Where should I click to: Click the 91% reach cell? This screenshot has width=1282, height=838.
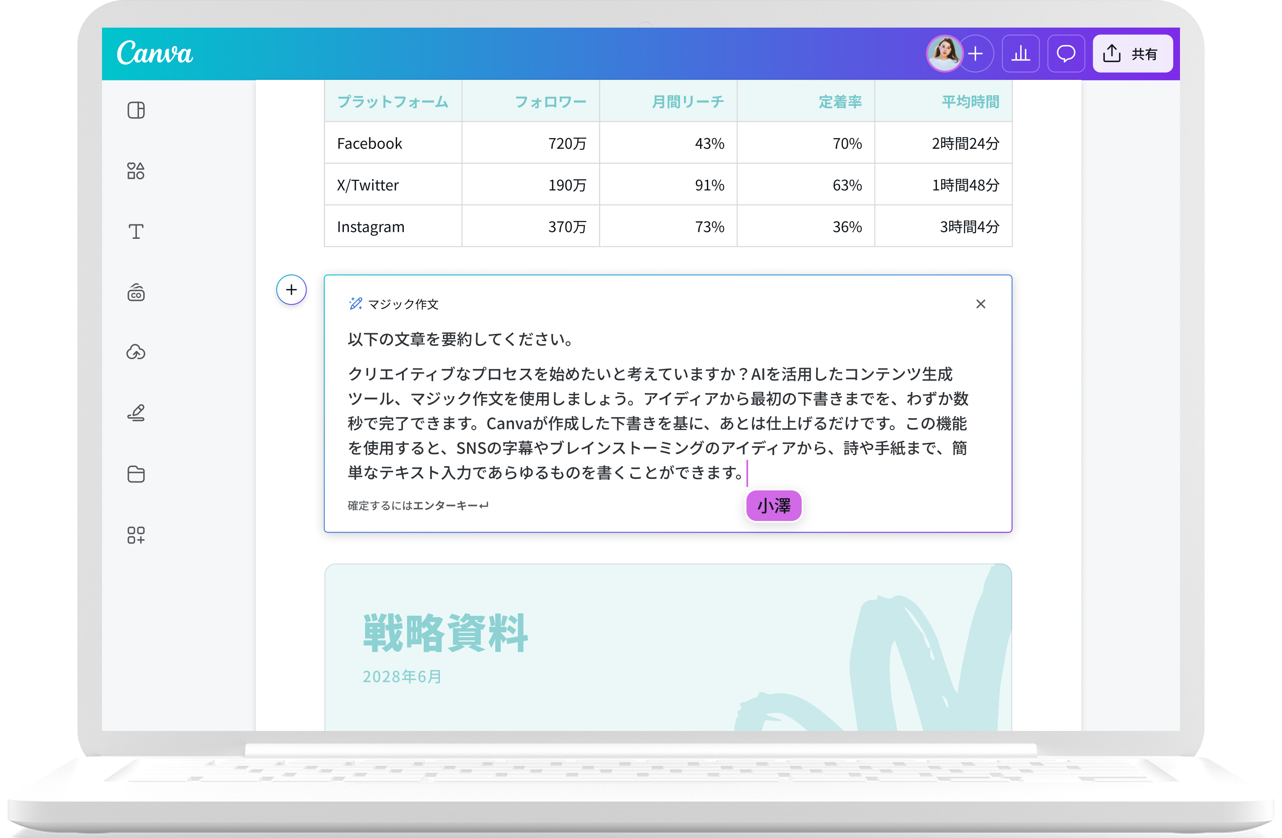tap(669, 185)
